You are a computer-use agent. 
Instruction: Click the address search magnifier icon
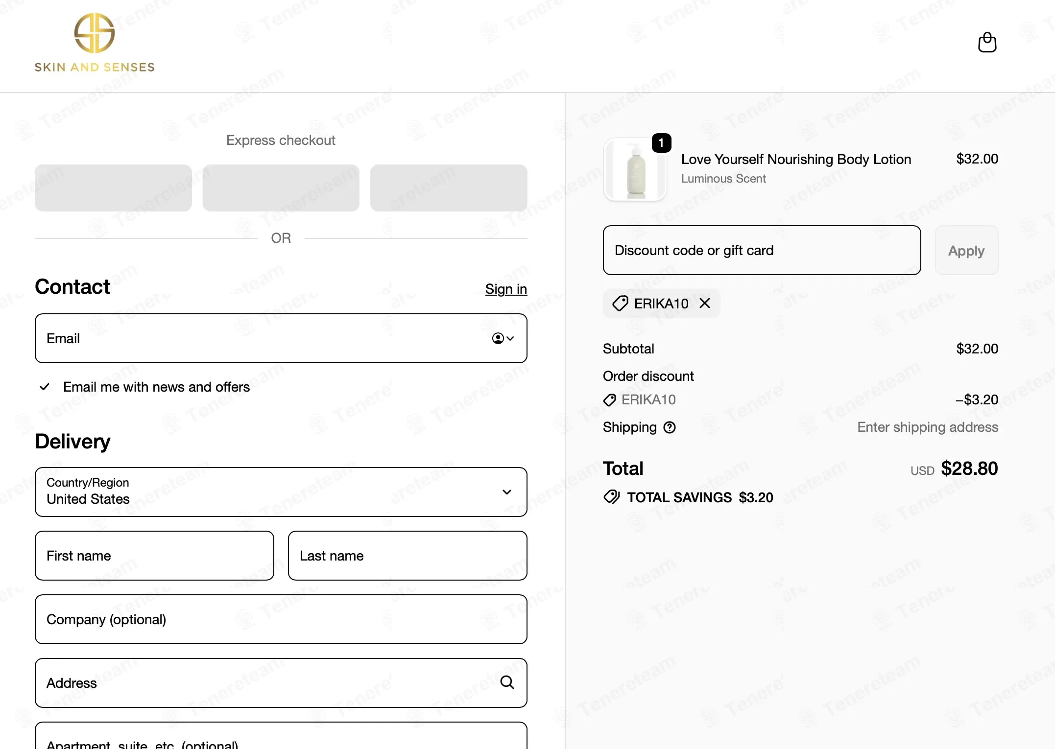pos(507,682)
